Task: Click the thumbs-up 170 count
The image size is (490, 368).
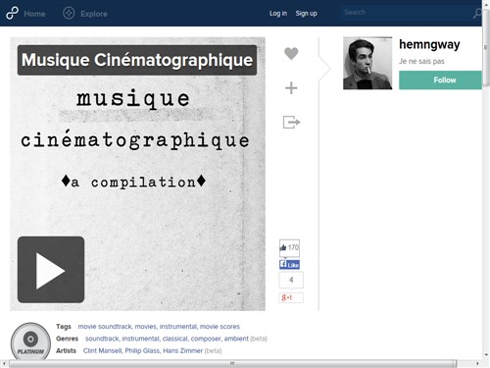Action: (x=289, y=247)
